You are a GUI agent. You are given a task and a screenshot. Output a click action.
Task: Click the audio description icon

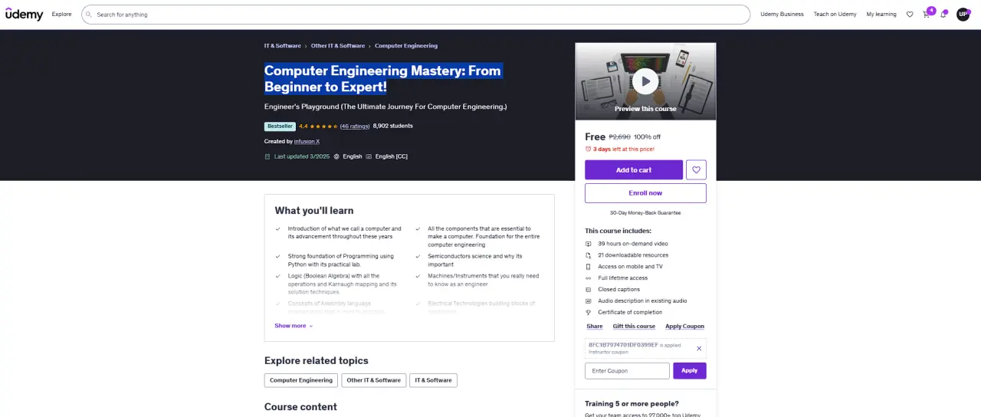pos(589,301)
